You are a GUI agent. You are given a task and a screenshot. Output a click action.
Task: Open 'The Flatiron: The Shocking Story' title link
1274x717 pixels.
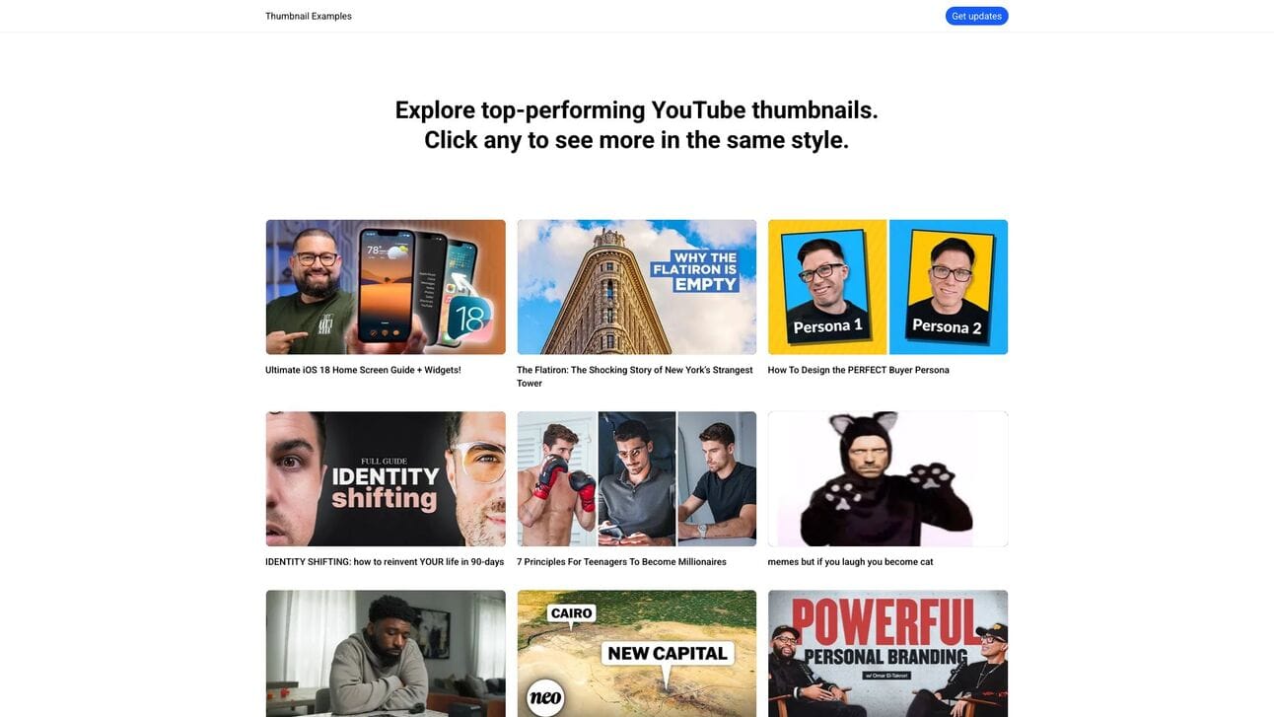coord(635,377)
